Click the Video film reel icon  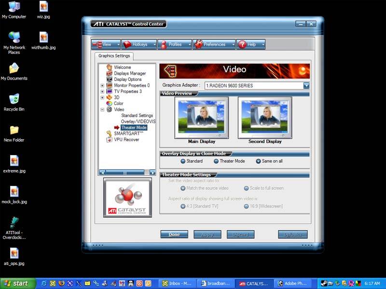click(110, 109)
